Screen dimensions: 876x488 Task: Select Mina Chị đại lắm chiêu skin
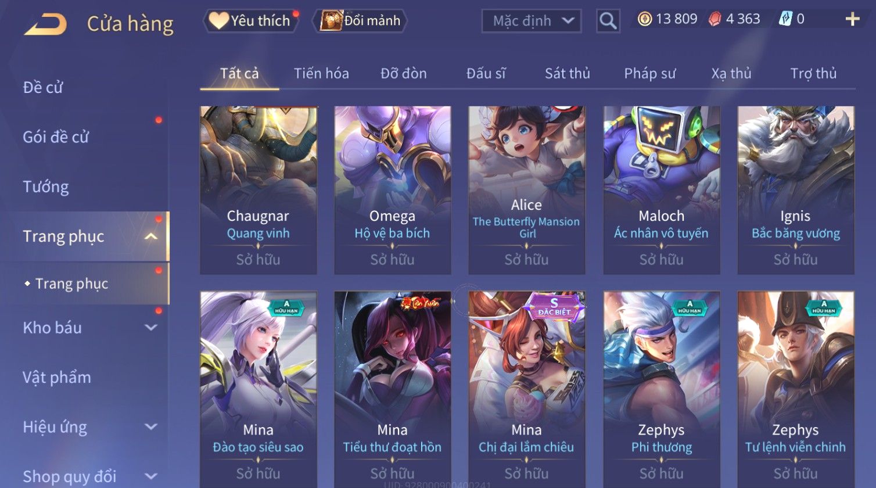pos(526,389)
